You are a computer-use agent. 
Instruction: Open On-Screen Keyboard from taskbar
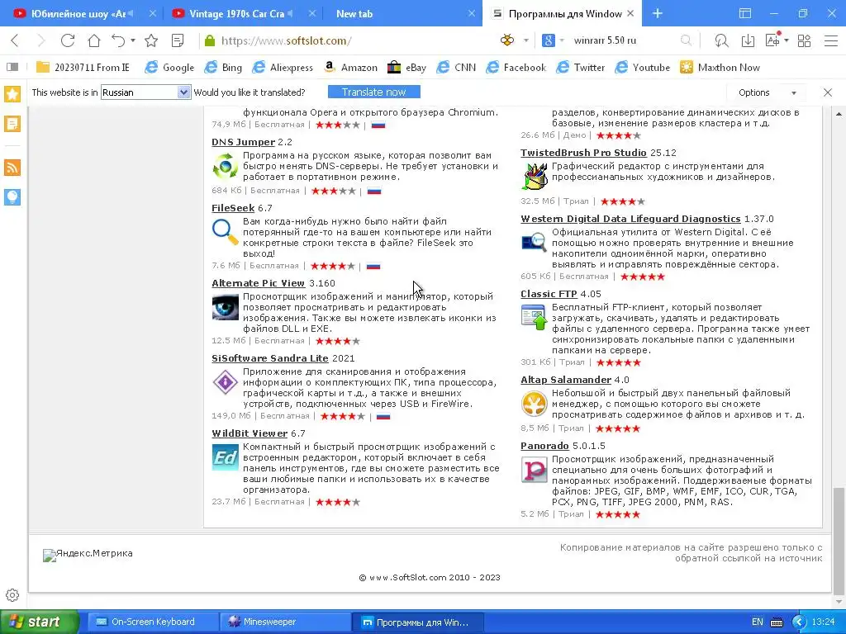tap(153, 622)
